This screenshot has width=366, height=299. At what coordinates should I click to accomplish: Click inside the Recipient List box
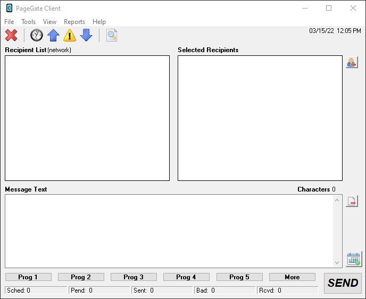tap(87, 118)
